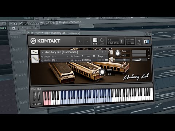Screen dimensions: 175x131
Task: Click the harmonica instrument thumbnail icon
Action: [35, 59]
